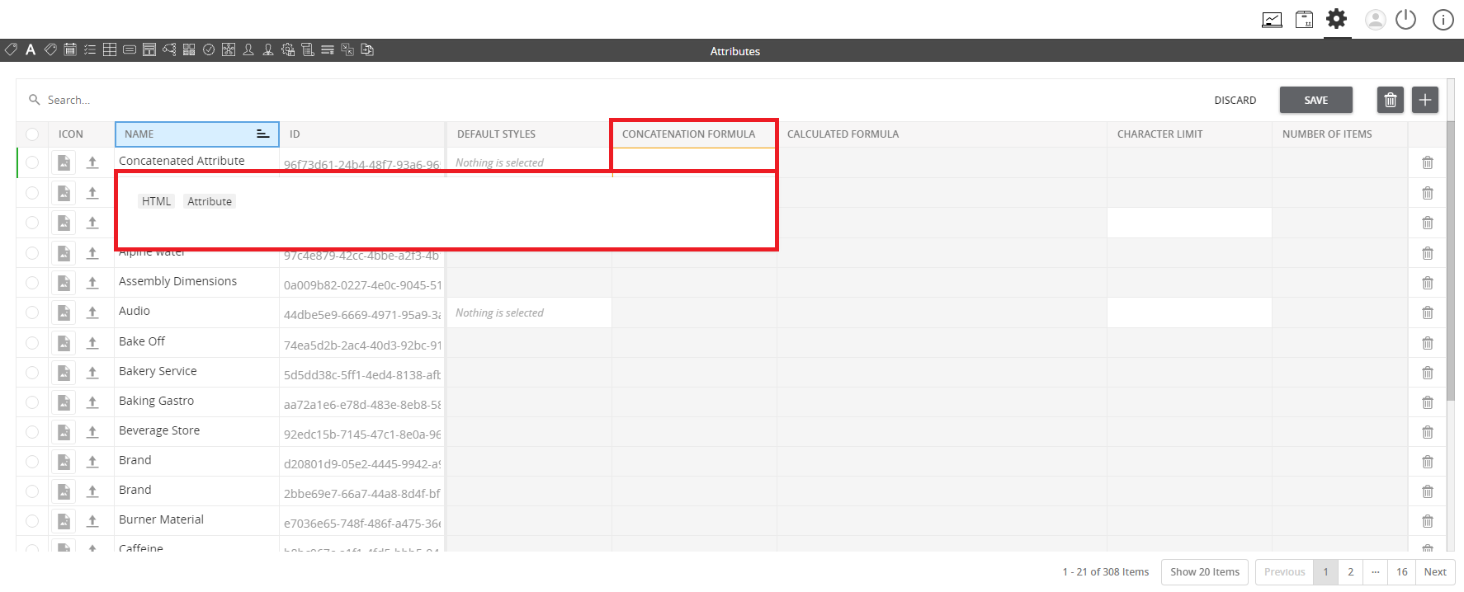The height and width of the screenshot is (592, 1464).
Task: Open the checklist icon in the toolbar
Action: (x=90, y=49)
